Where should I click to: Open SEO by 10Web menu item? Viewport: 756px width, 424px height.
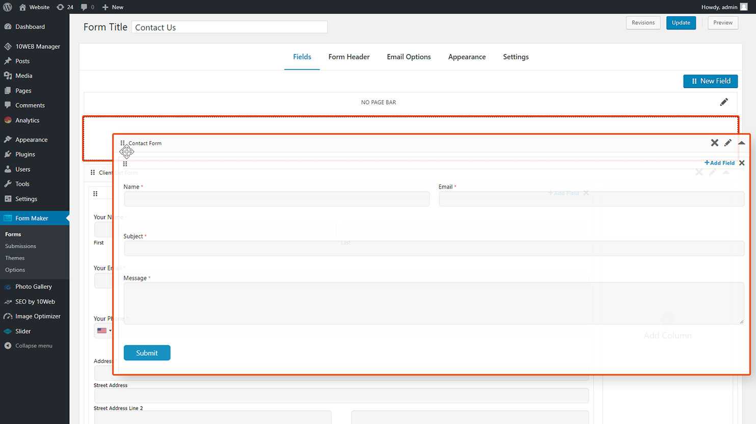(35, 302)
